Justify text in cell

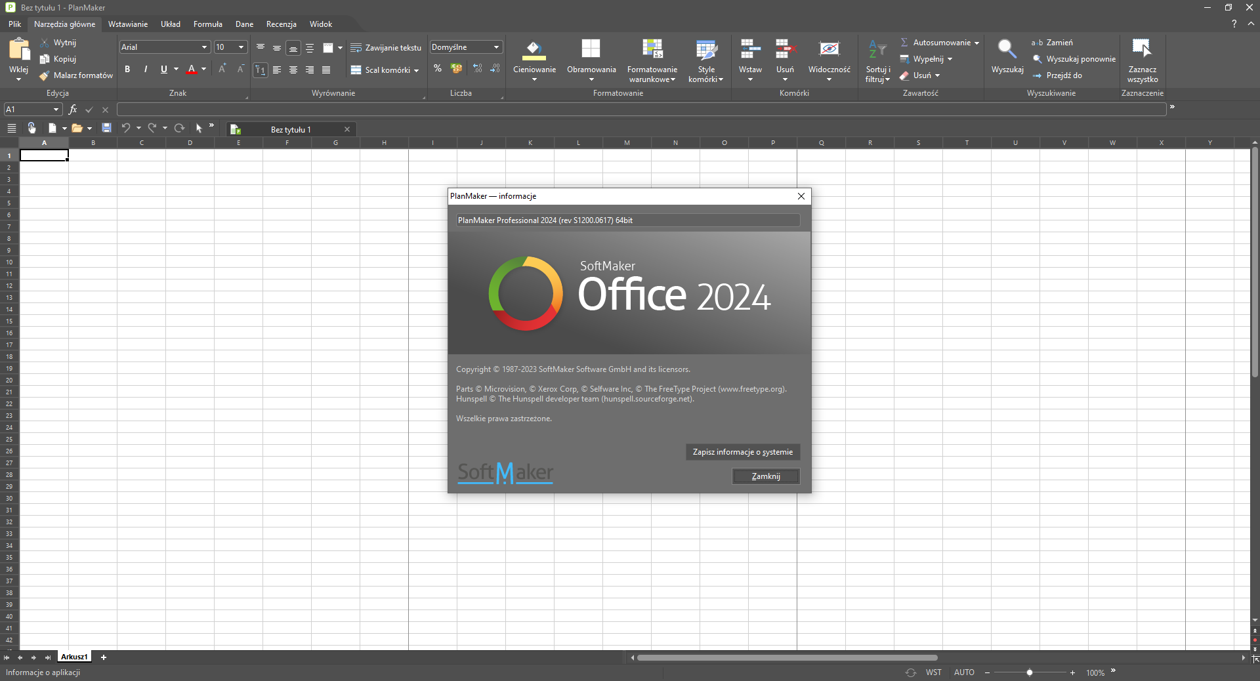click(x=326, y=70)
